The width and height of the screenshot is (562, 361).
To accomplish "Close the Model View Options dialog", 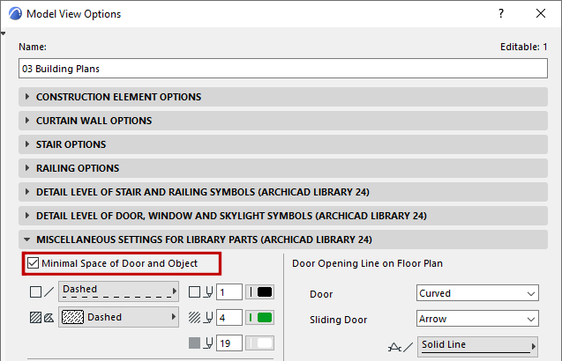I will click(541, 13).
